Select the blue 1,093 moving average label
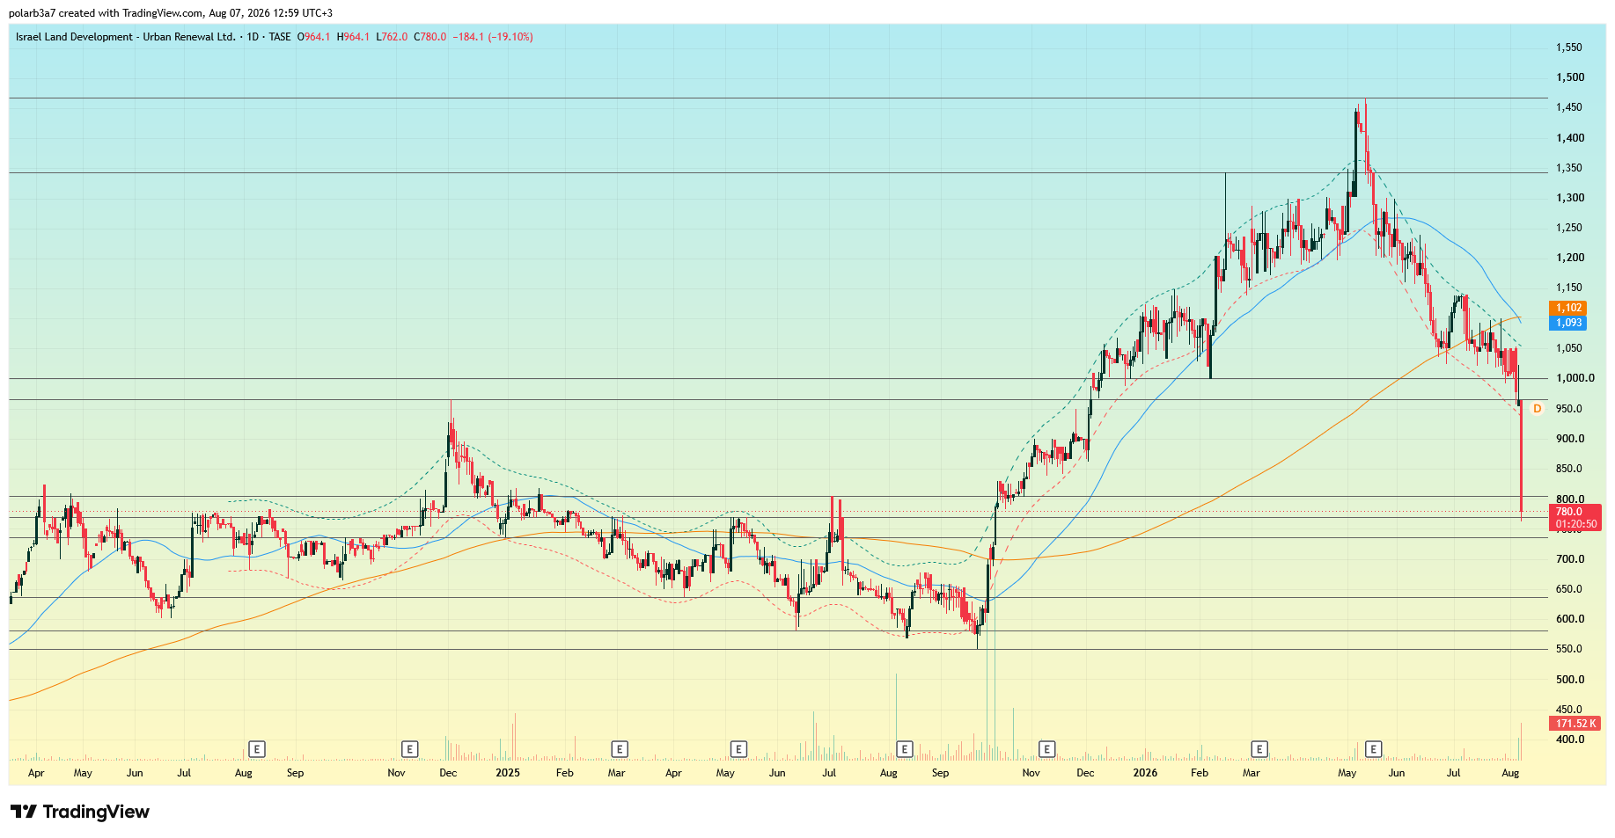 [x=1567, y=323]
